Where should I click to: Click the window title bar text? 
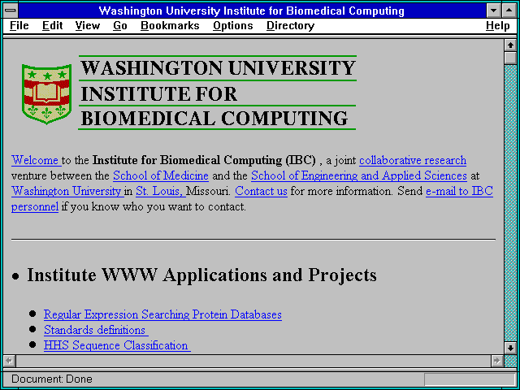251,11
